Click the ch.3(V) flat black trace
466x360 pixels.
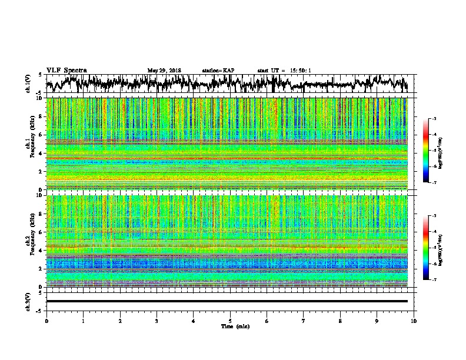pyautogui.click(x=227, y=301)
